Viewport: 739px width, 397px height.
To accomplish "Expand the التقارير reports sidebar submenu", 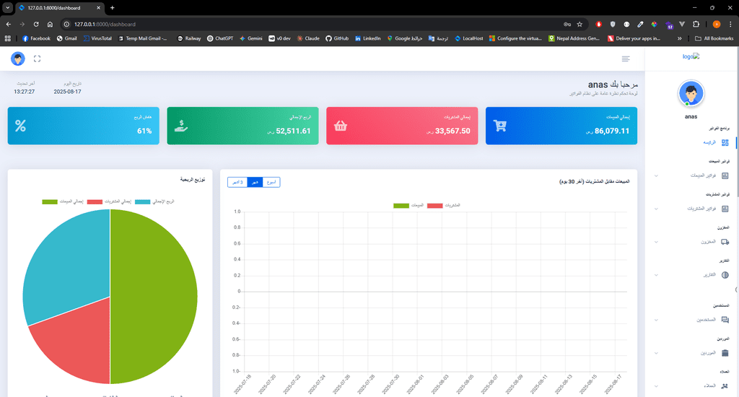I will (x=691, y=275).
